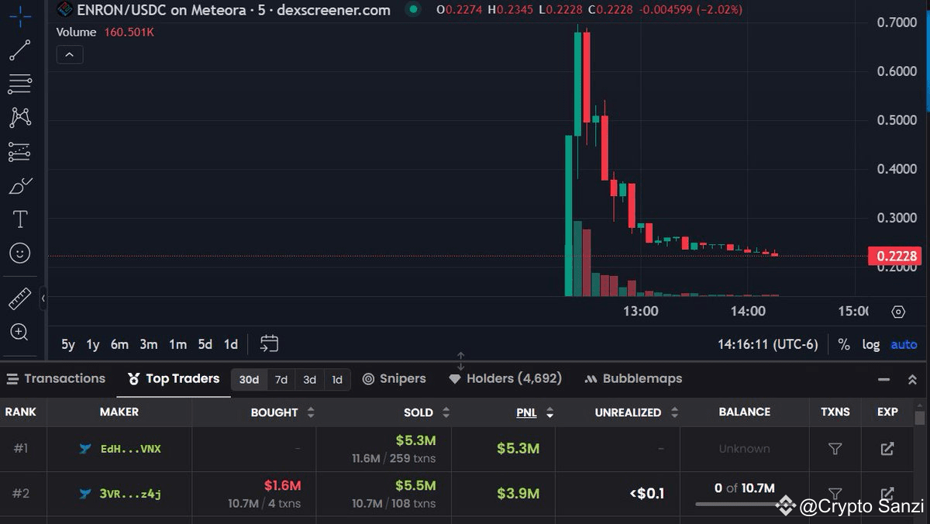Click the table vertical scrollbar thumb
930x524 pixels.
coord(920,419)
